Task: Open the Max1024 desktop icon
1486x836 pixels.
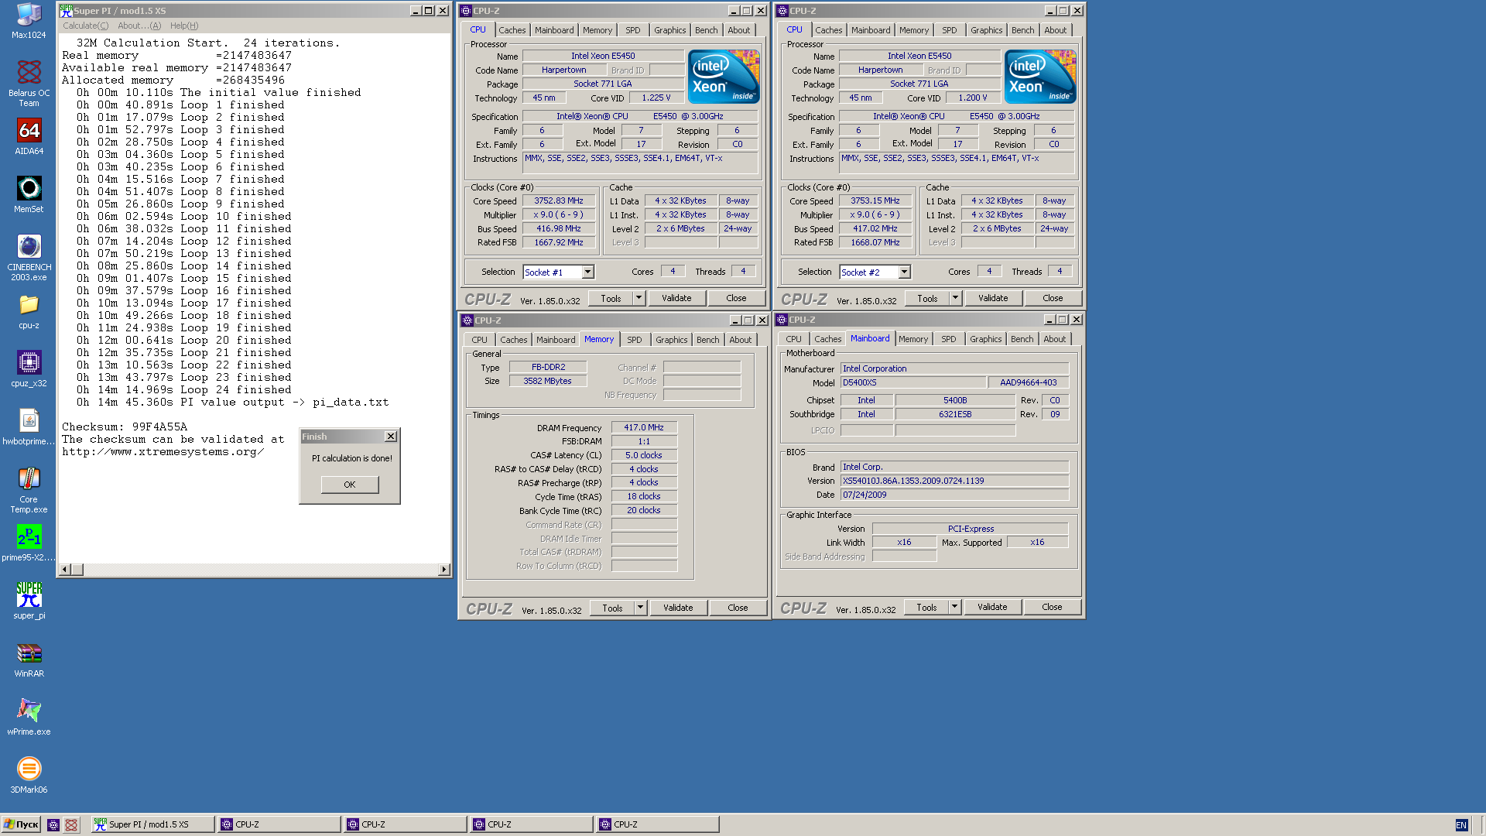Action: coord(29,21)
